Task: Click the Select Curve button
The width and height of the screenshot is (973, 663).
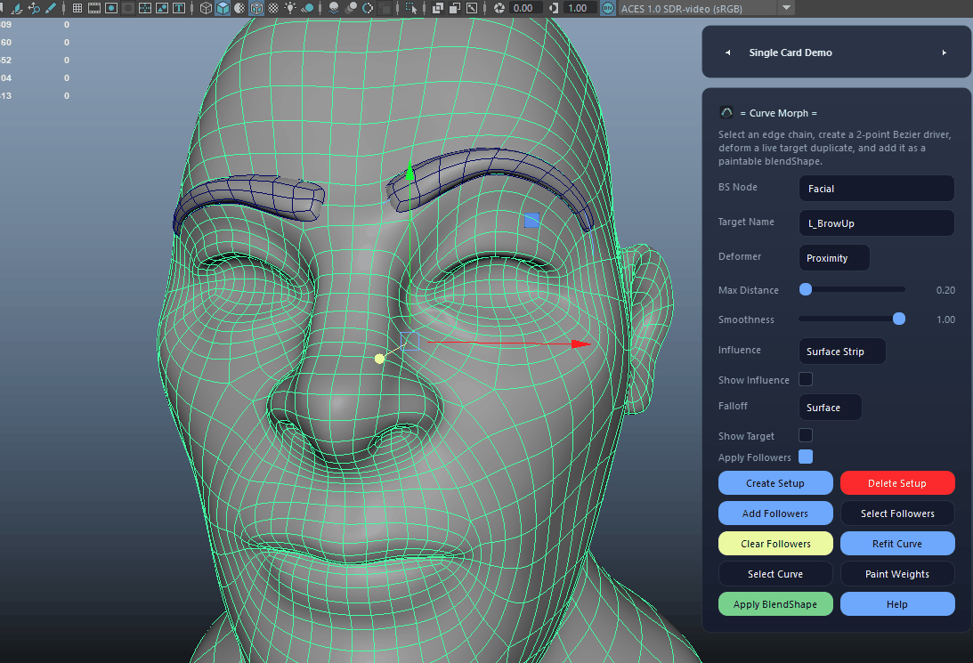Action: (x=775, y=574)
